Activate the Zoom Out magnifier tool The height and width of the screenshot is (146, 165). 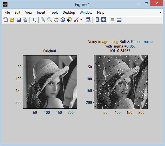pos(50,20)
